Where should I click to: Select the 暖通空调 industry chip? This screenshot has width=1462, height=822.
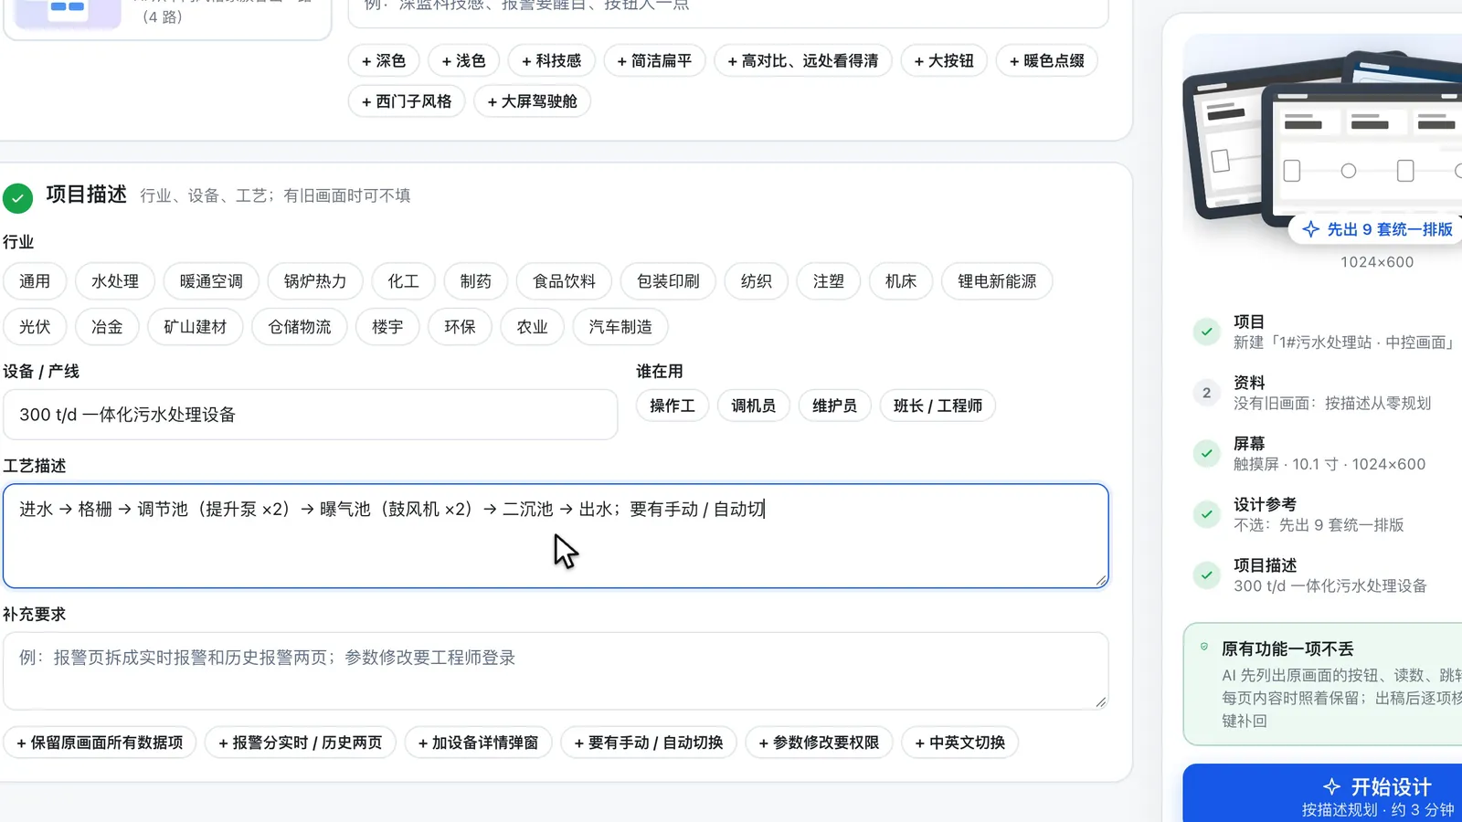pyautogui.click(x=211, y=281)
